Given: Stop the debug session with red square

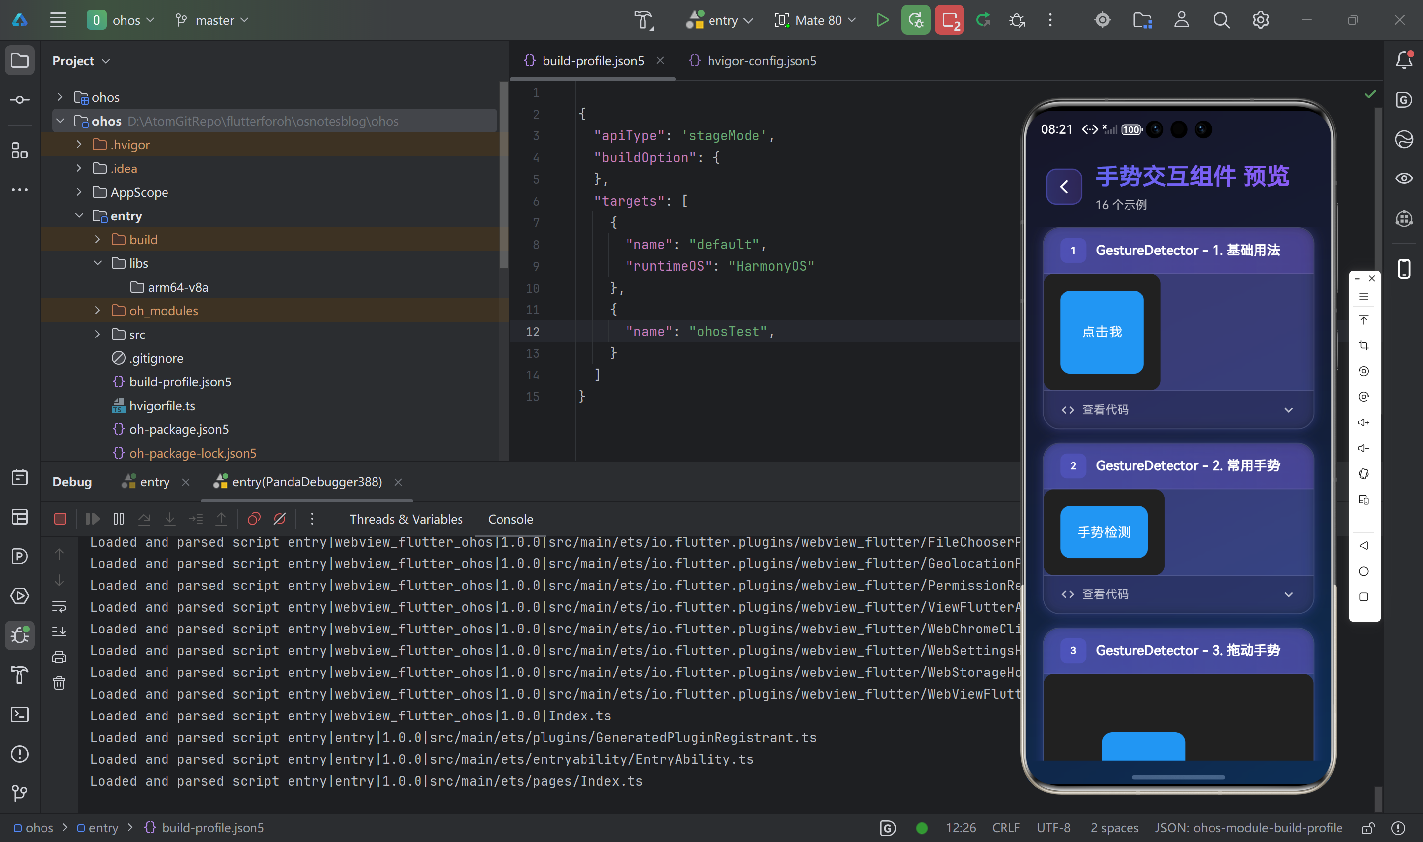Looking at the screenshot, I should [60, 518].
